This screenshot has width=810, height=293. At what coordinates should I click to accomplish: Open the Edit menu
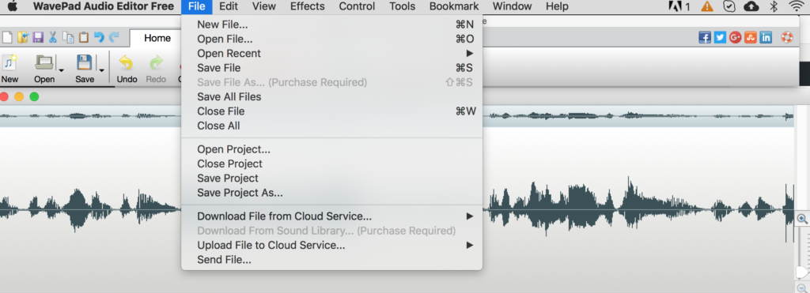[229, 6]
